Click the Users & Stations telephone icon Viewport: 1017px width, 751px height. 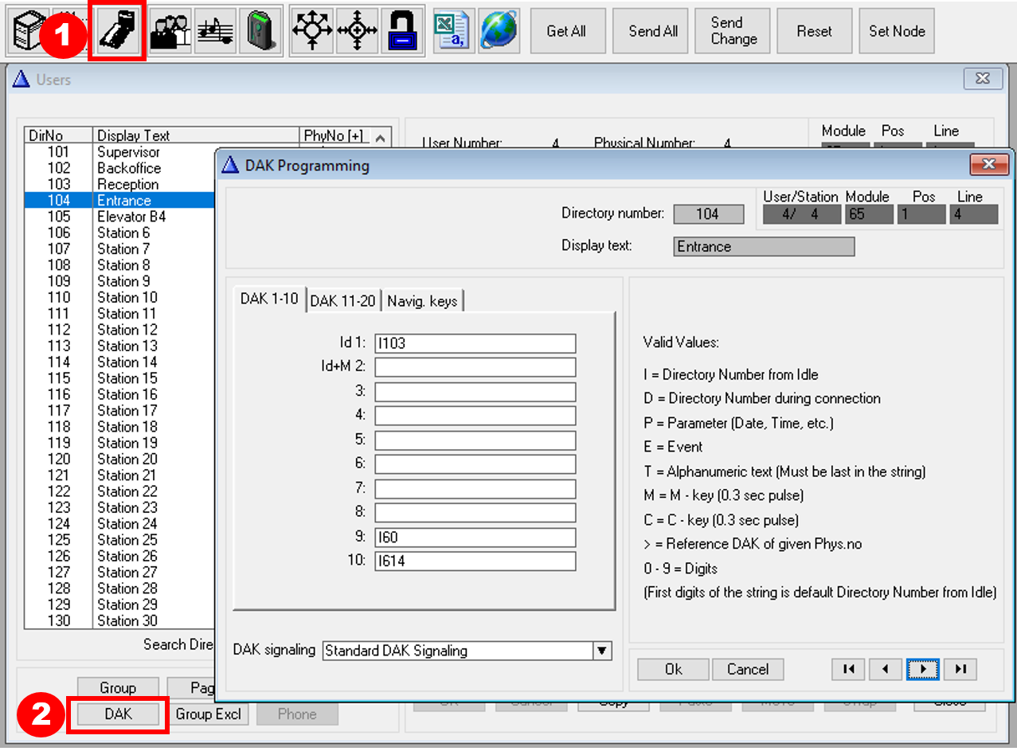[x=117, y=31]
